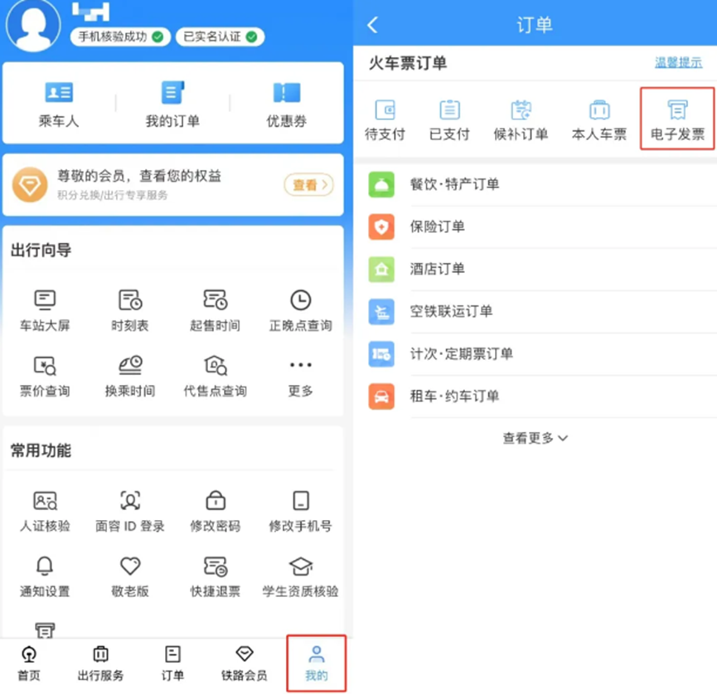
Task: Open the 温馨提示 link
Action: [x=678, y=63]
